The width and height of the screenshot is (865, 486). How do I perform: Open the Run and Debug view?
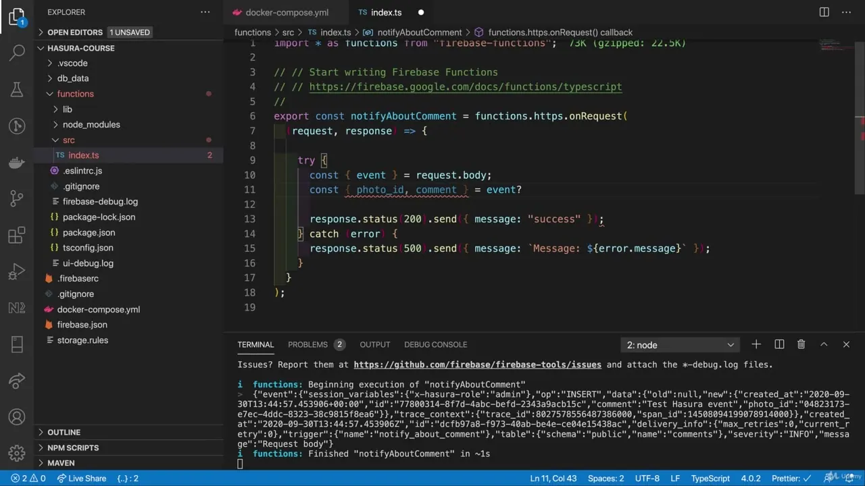point(17,271)
